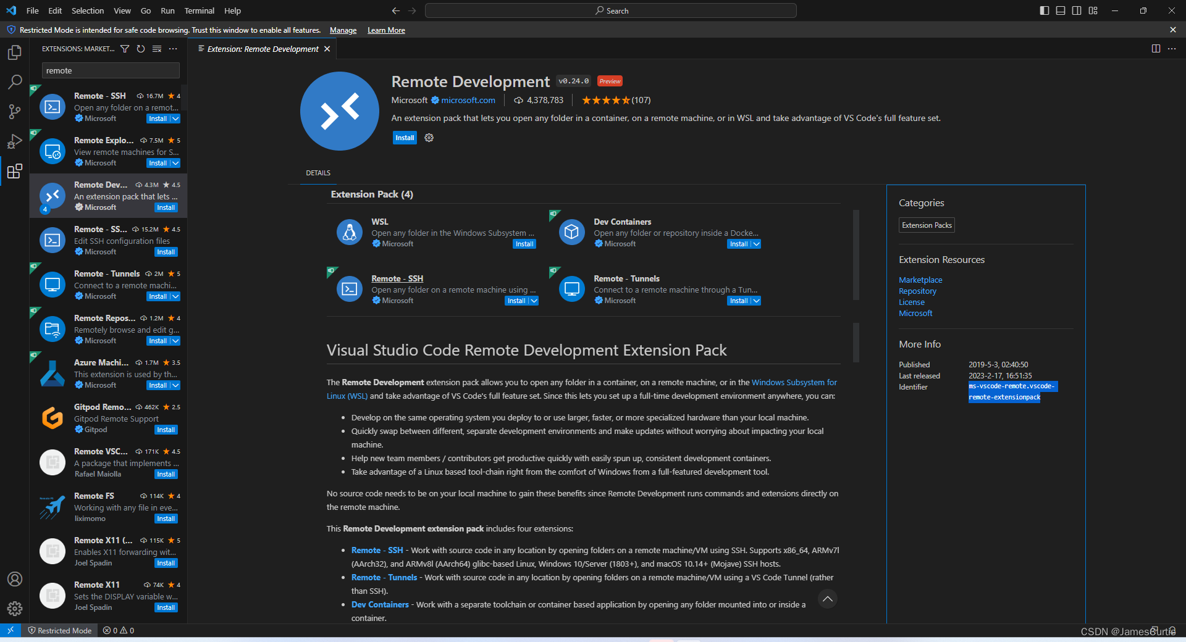The image size is (1186, 642).
Task: Click the remote window status bar icon
Action: pyautogui.click(x=11, y=630)
